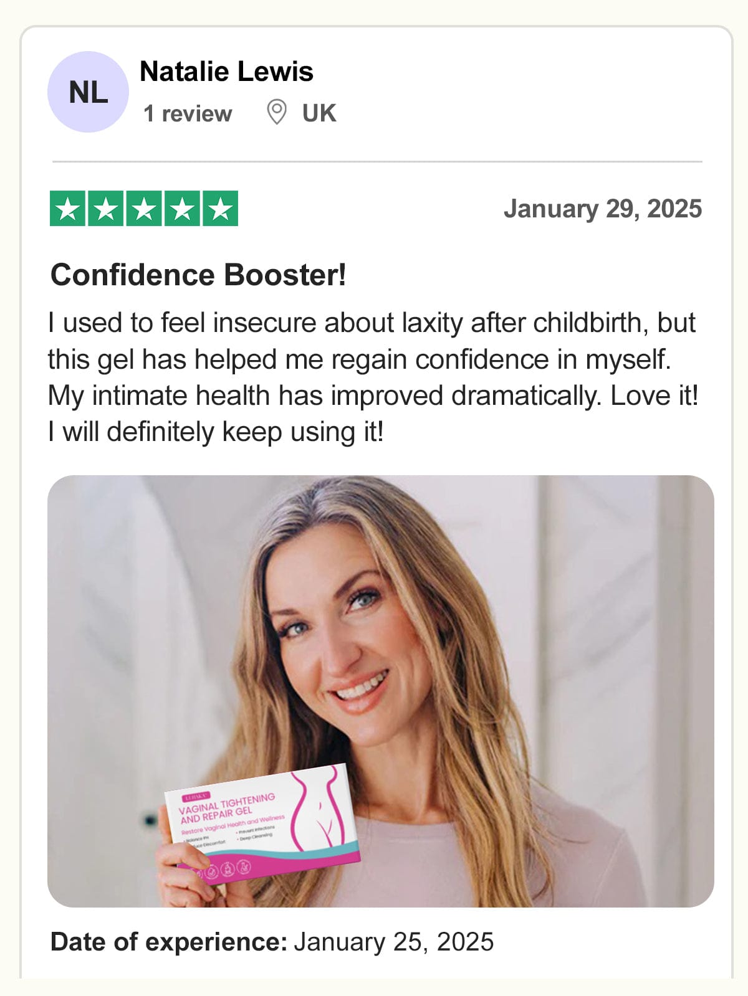
Task: Select the third green rating star
Action: (144, 209)
